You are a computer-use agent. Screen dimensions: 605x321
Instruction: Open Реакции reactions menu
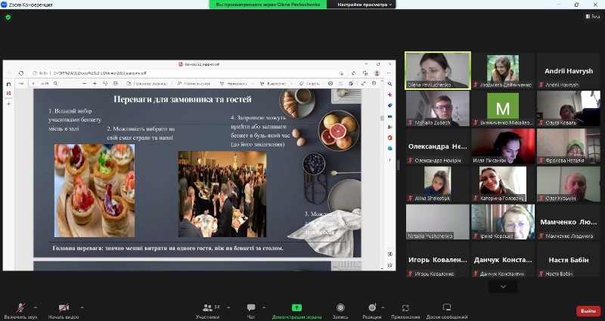[371, 309]
